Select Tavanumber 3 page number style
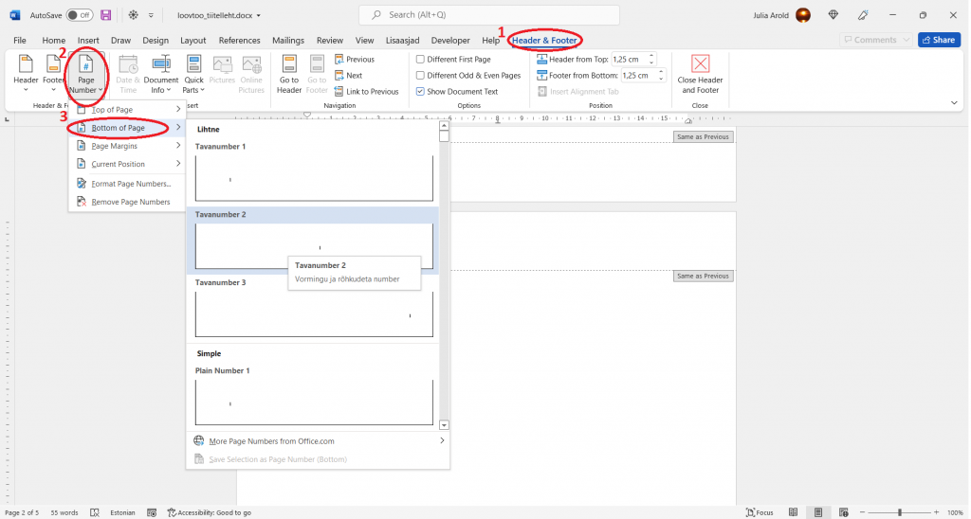 [313, 309]
